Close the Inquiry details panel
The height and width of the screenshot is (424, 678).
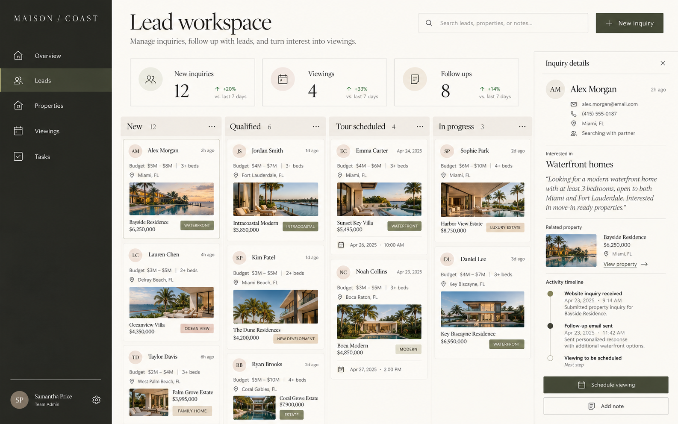tap(663, 63)
